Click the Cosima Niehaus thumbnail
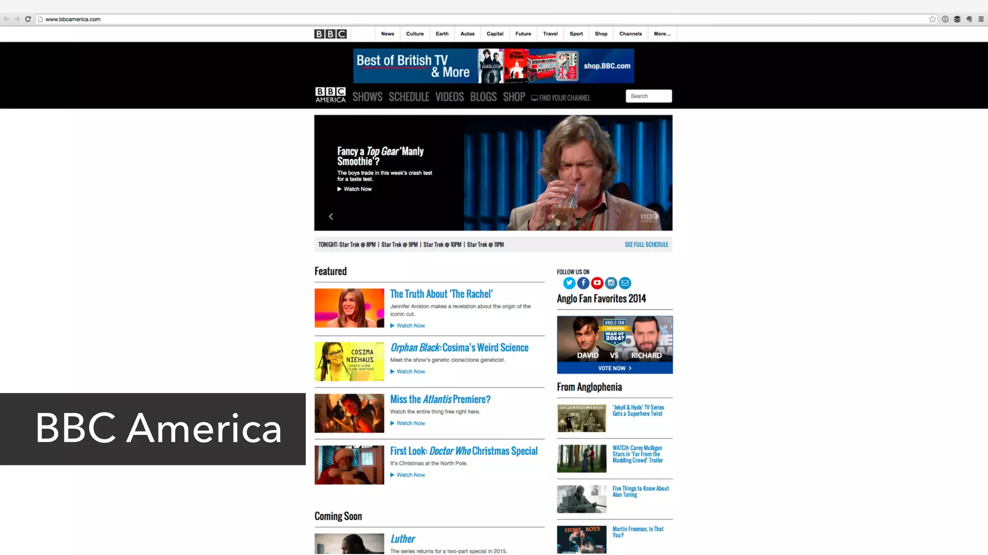Image resolution: width=988 pixels, height=555 pixels. tap(349, 361)
